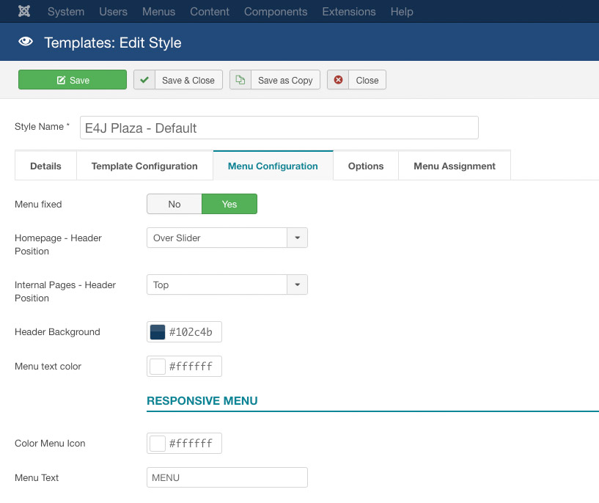Set Menu fixed to Yes

click(x=229, y=204)
